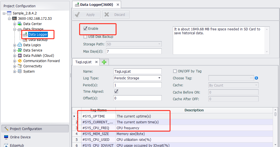Screen dimensions: 280x147
Task: Switch to the TagLogList tab
Action: 83,62
